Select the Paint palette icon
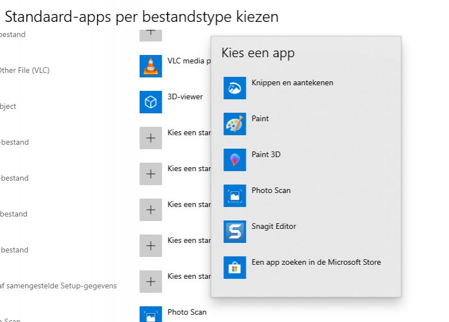This screenshot has height=322, width=449. 235,124
